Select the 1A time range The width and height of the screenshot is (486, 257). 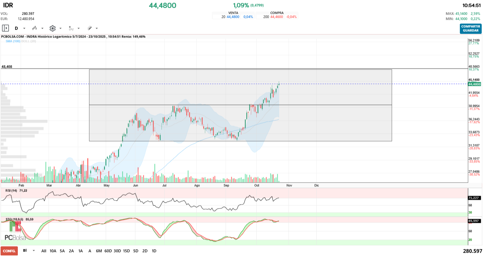[x=80, y=251]
